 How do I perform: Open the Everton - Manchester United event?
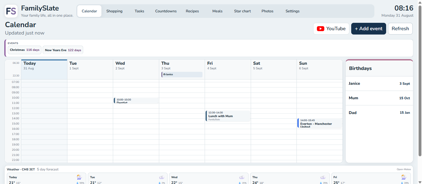[320, 123]
